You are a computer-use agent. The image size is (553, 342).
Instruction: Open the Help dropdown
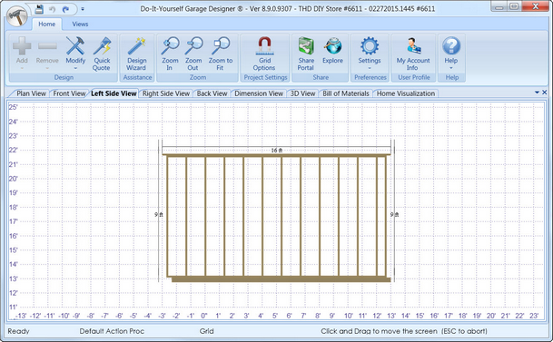tap(451, 68)
